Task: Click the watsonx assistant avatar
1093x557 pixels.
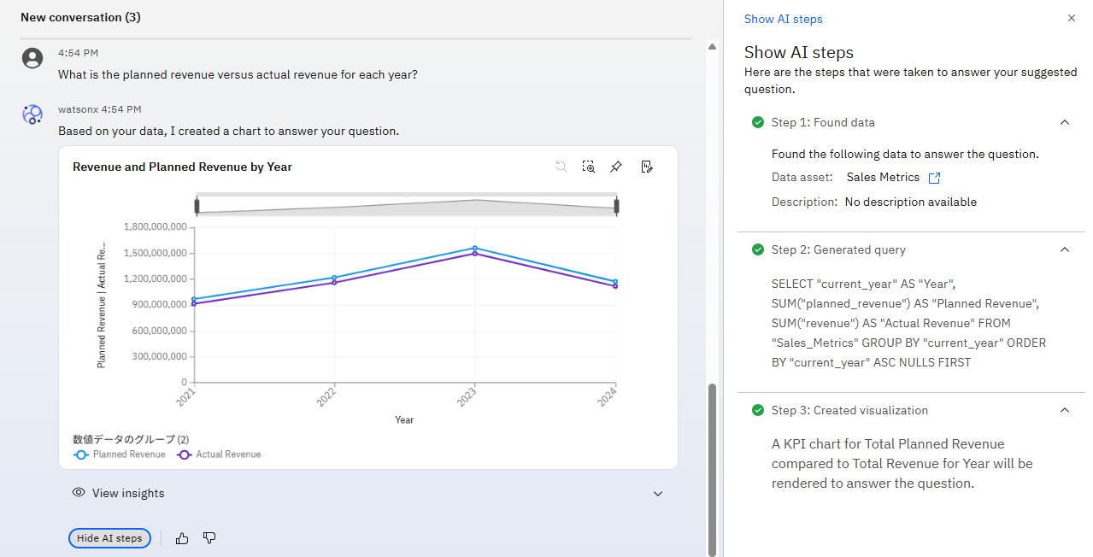Action: tap(32, 114)
